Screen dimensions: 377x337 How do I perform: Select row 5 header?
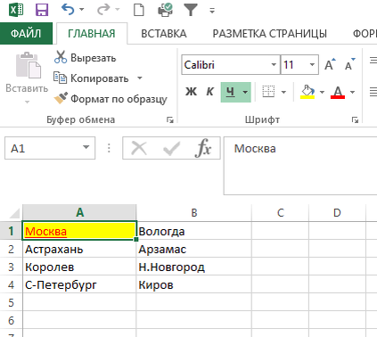click(11, 302)
